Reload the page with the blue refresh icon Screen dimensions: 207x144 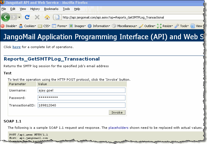[x=27, y=17]
